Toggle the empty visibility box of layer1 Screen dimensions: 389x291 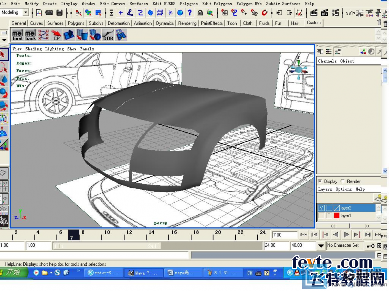tap(321, 216)
